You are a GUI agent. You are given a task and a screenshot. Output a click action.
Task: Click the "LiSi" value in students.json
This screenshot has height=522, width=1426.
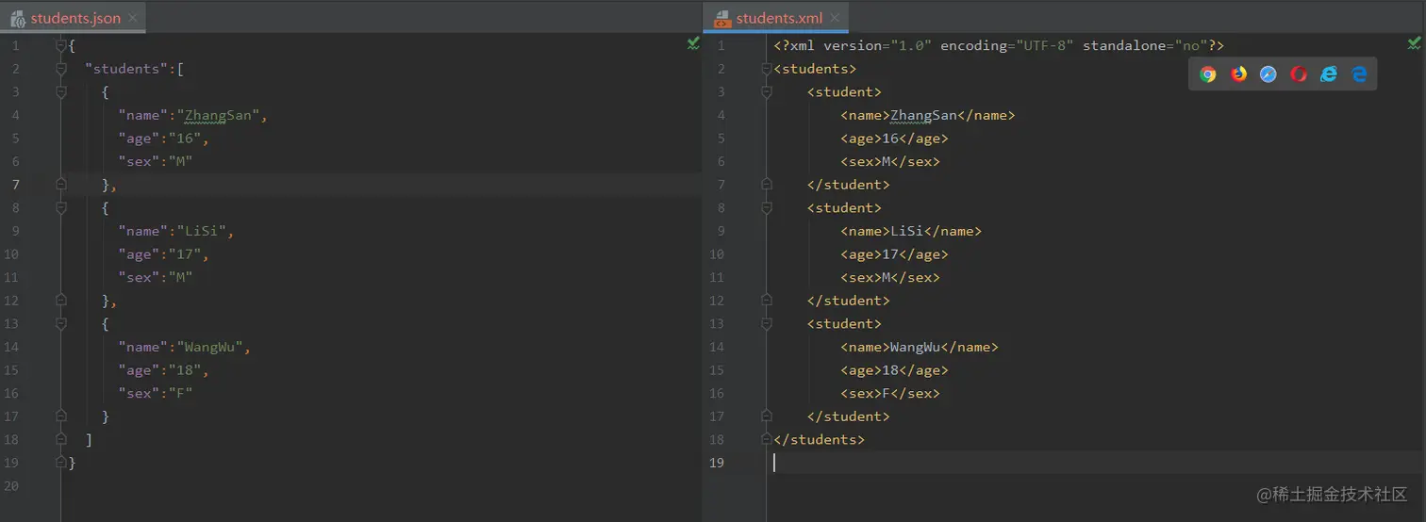[201, 231]
